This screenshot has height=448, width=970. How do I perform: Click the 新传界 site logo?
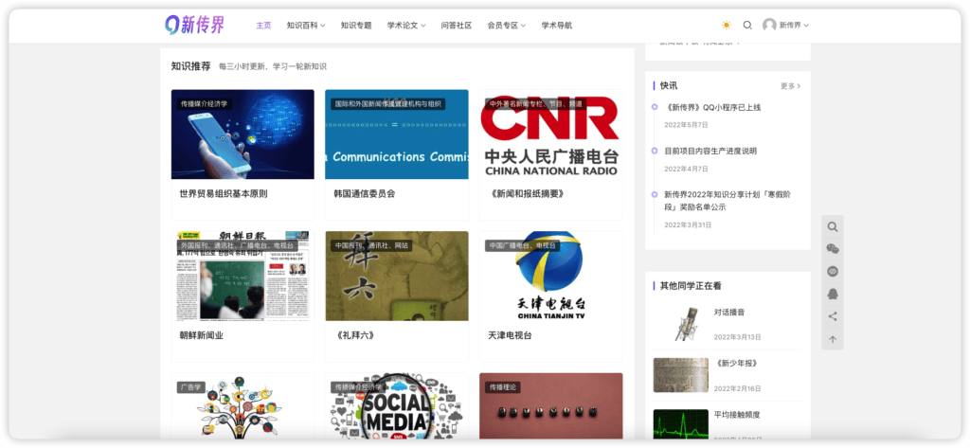tap(194, 25)
